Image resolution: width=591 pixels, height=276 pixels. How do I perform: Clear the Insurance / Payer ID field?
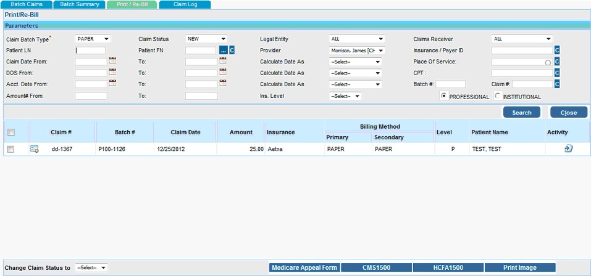pos(556,51)
